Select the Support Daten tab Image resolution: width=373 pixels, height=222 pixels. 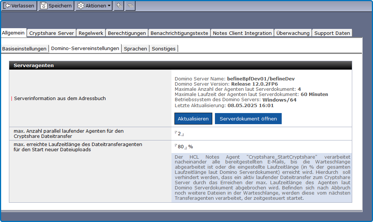332,33
